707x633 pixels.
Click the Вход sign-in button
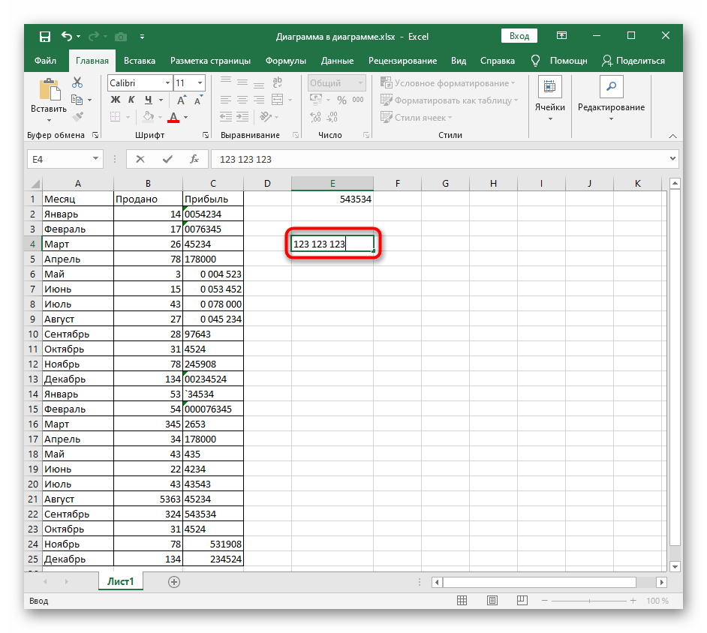click(519, 36)
